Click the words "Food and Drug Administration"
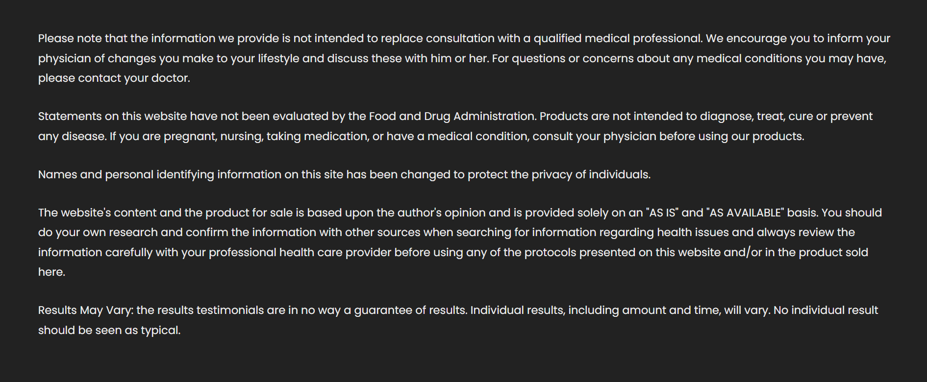The height and width of the screenshot is (382, 927). [x=451, y=117]
